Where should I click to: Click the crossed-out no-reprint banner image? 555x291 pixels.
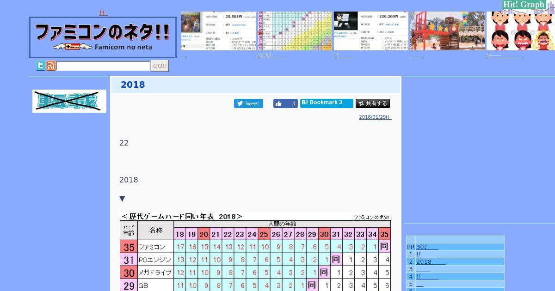pyautogui.click(x=69, y=101)
